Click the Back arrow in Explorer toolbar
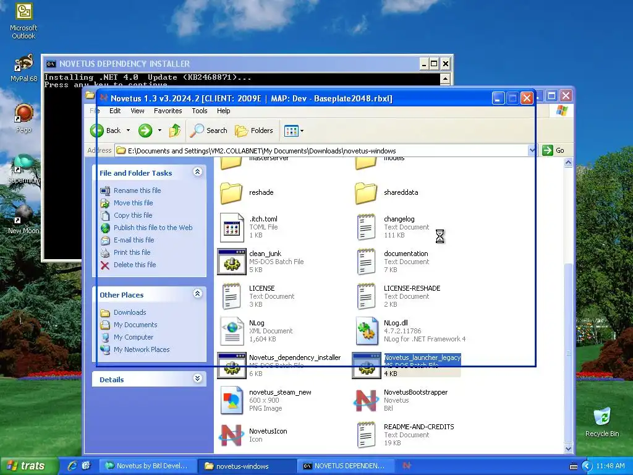The image size is (633, 475). coord(97,131)
